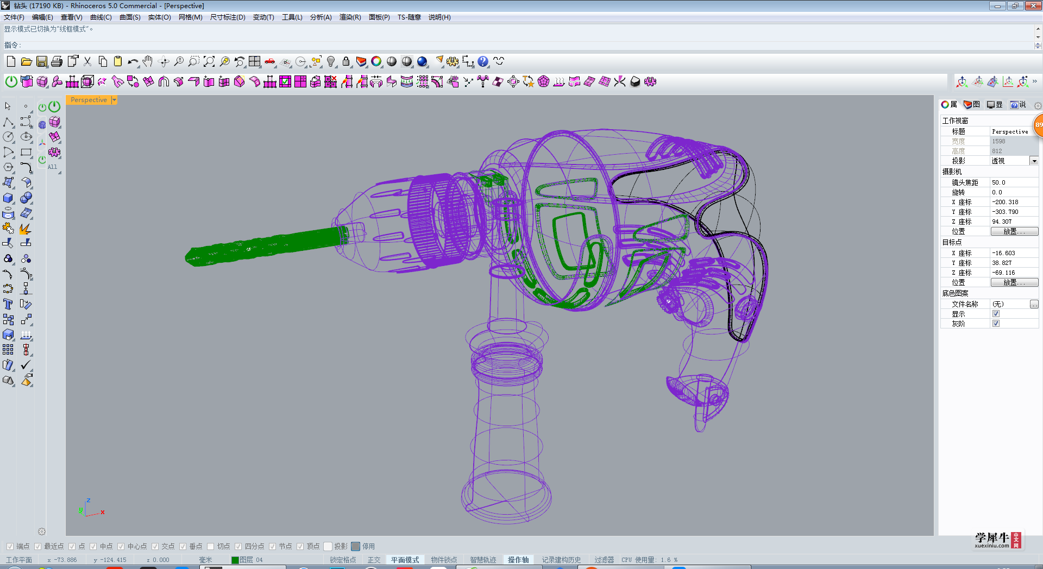1043x569 pixels.
Task: Toggle the 中心点 osnap checkbox
Action: [x=121, y=546]
